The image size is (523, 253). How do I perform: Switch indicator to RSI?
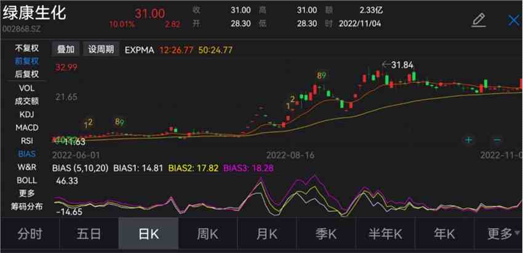point(26,141)
